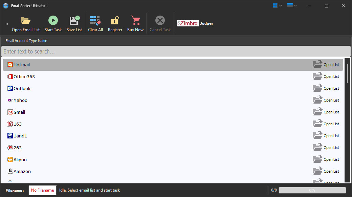The height and width of the screenshot is (197, 352).
Task: Select the Gmail row label
Action: 19,112
